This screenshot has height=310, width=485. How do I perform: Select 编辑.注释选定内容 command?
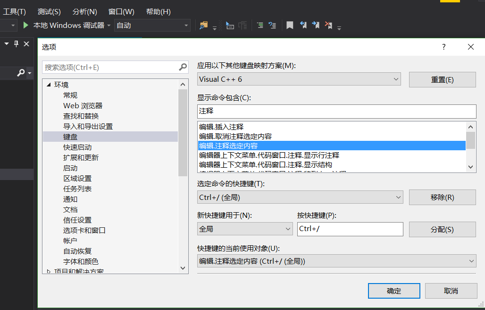332,146
